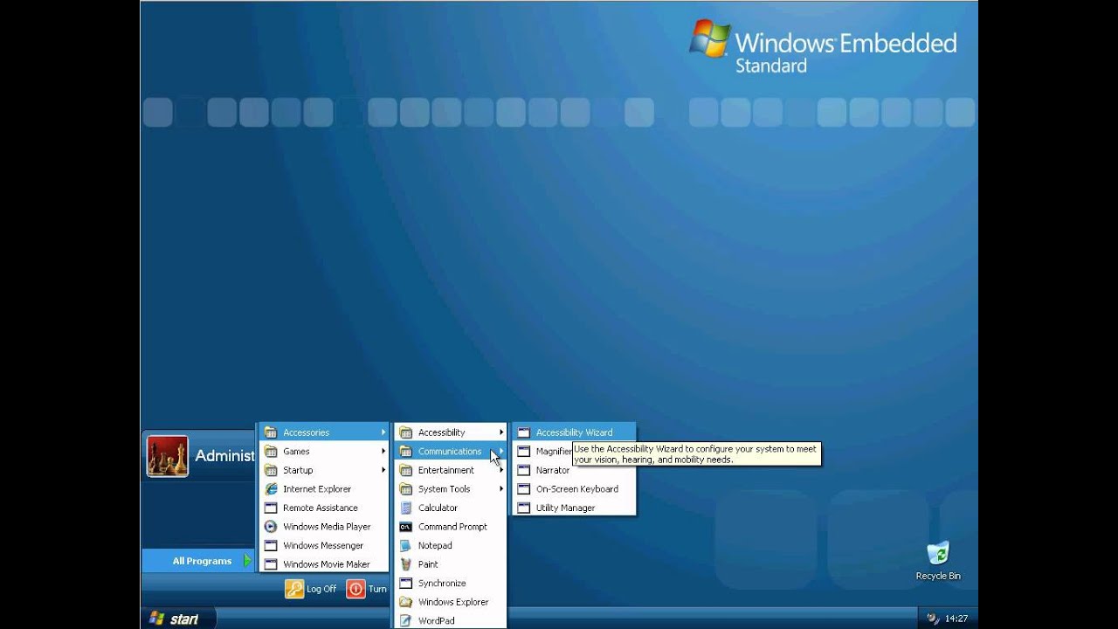
Task: Click the Windows Media Player icon
Action: point(271,527)
